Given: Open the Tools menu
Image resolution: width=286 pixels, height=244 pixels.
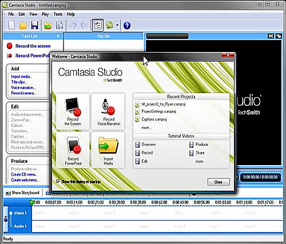Looking at the screenshot, I should (58, 14).
